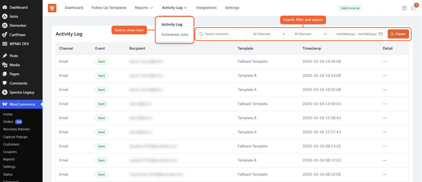The image size is (422, 182).
Task: Open the All Channels filter dropdown
Action: [x=269, y=34]
